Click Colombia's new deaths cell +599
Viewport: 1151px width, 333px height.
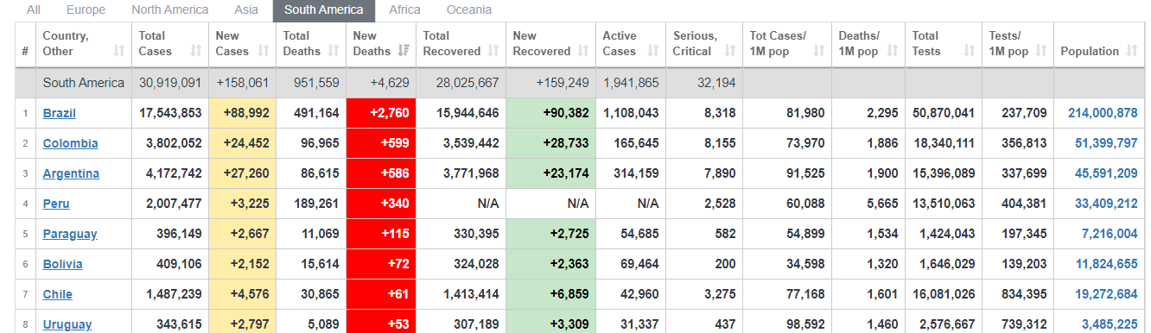pos(381,143)
